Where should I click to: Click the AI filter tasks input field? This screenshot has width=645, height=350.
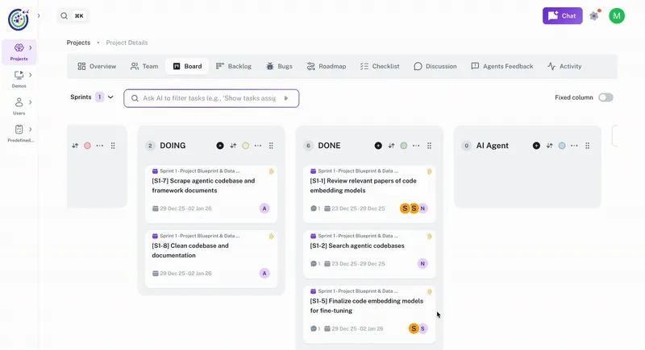210,98
